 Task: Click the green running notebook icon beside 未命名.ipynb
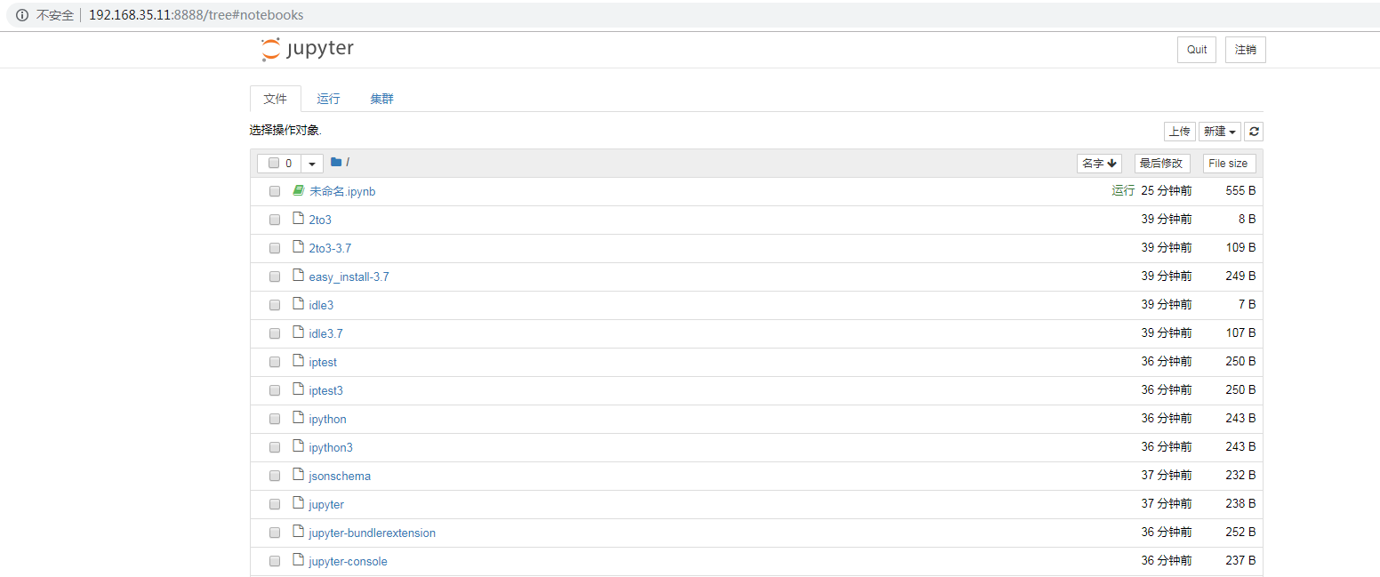coord(298,190)
